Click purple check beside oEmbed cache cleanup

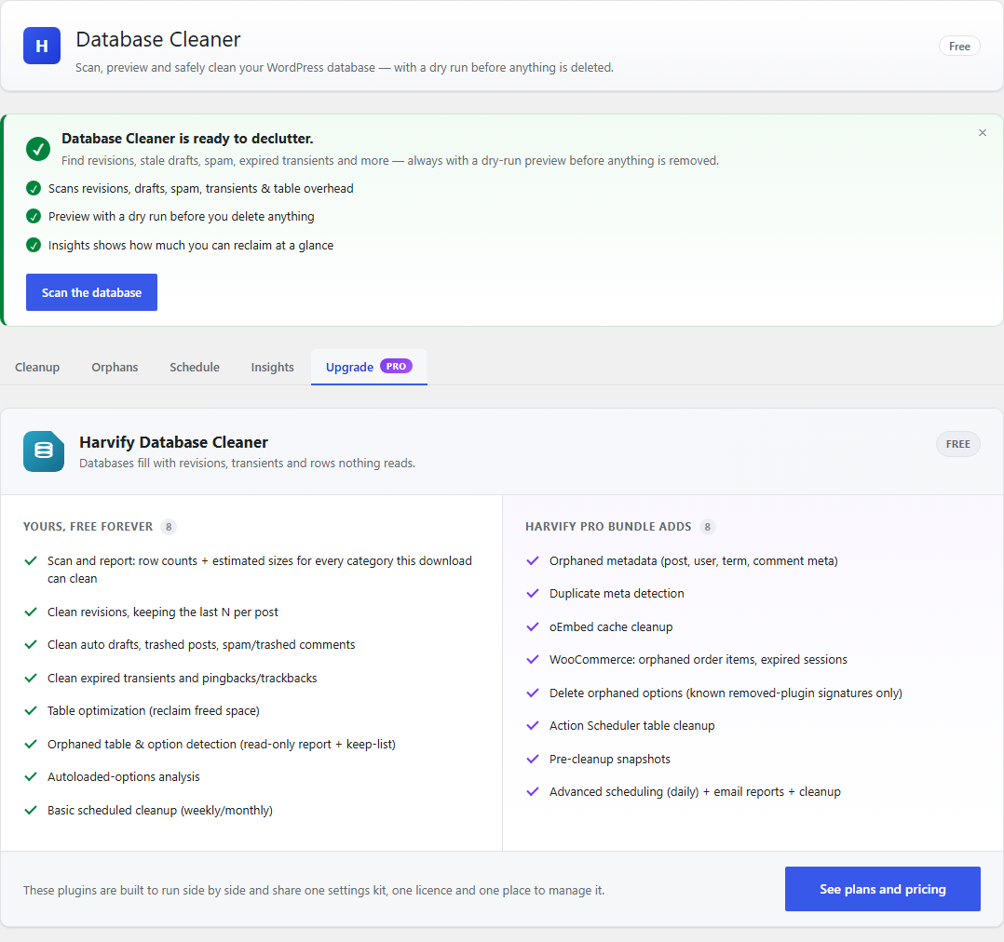click(533, 626)
